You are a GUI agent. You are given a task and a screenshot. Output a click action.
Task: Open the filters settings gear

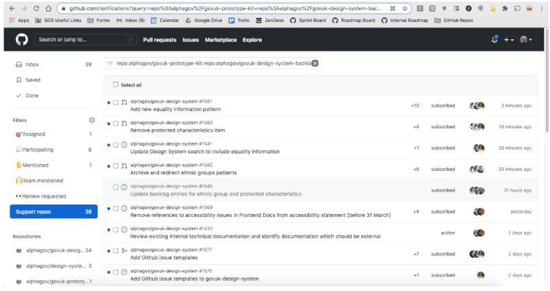[x=91, y=120]
